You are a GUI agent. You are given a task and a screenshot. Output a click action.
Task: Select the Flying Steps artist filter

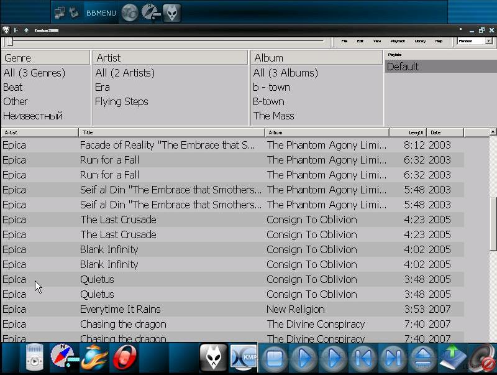pyautogui.click(x=121, y=101)
